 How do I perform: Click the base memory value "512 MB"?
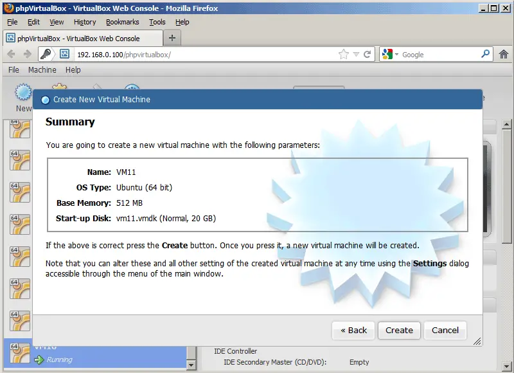[130, 203]
